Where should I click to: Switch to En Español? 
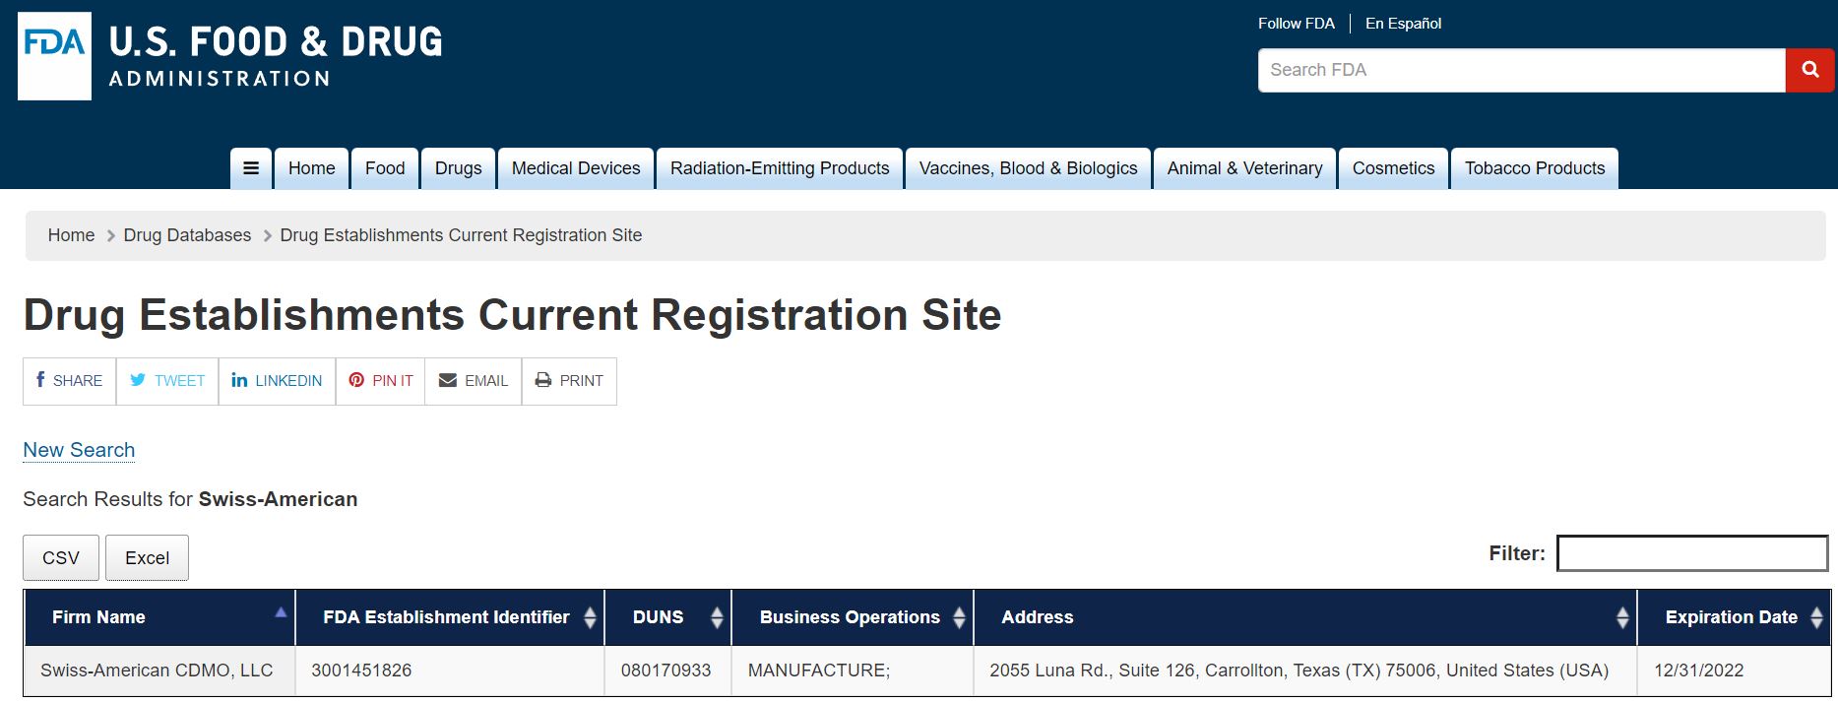1403,24
